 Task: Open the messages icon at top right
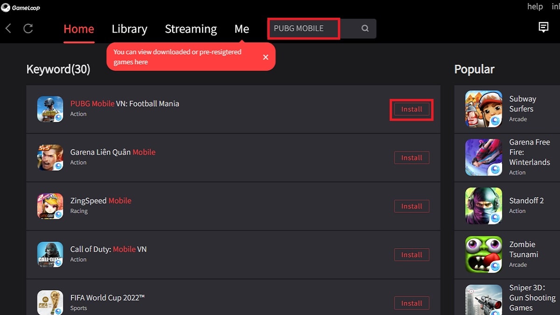point(543,27)
